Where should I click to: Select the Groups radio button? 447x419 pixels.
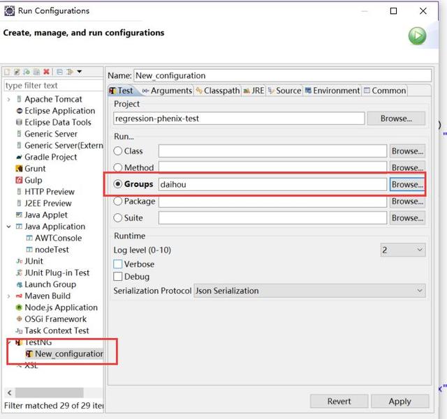click(118, 184)
